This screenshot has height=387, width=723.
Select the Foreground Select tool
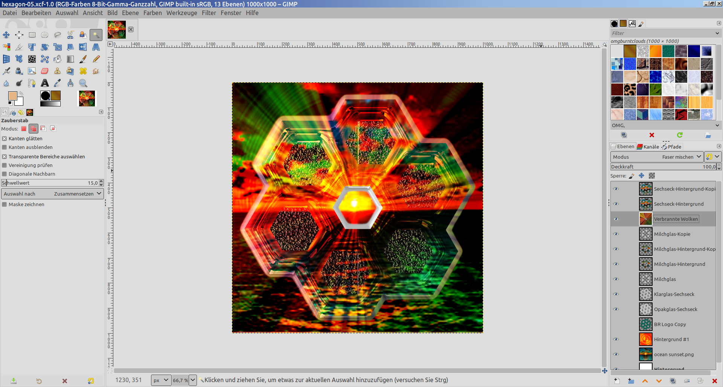83,35
